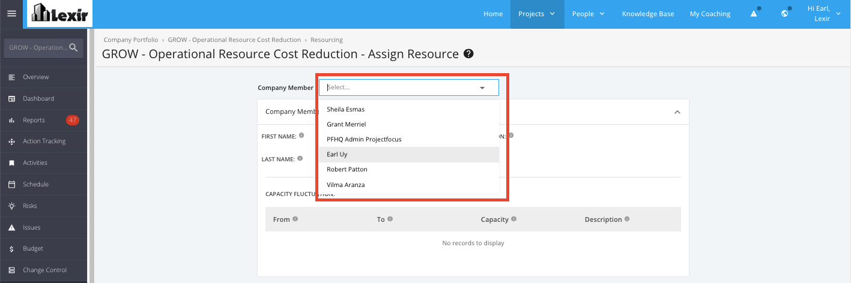Click the help question mark beside page title
This screenshot has width=851, height=283.
469,54
